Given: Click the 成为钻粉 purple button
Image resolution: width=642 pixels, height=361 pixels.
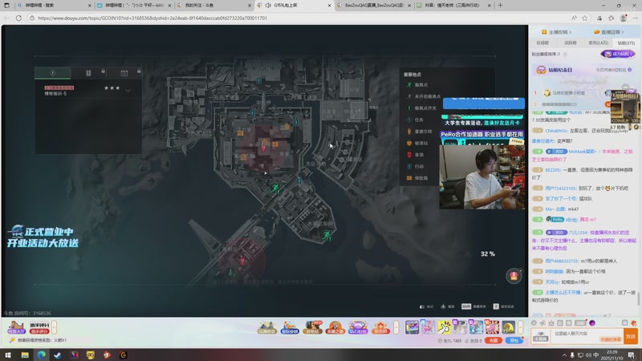Looking at the screenshot, I should [x=618, y=54].
